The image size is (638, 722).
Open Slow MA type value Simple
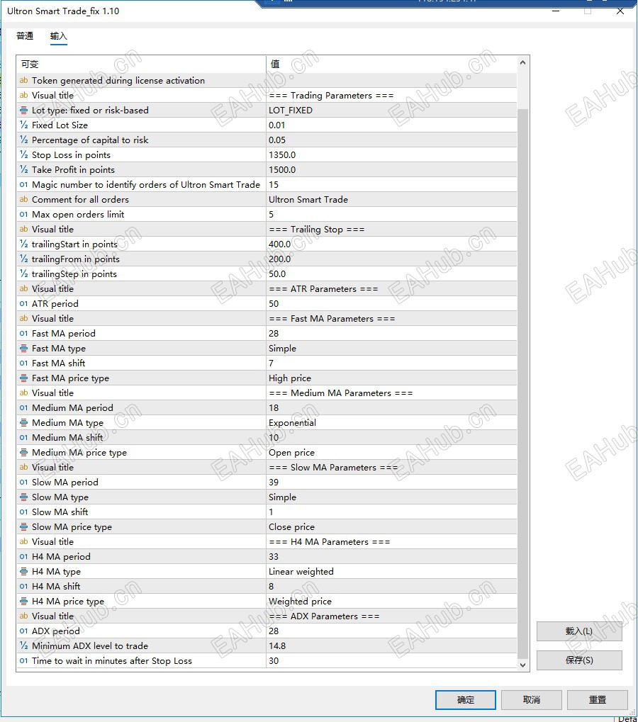391,497
